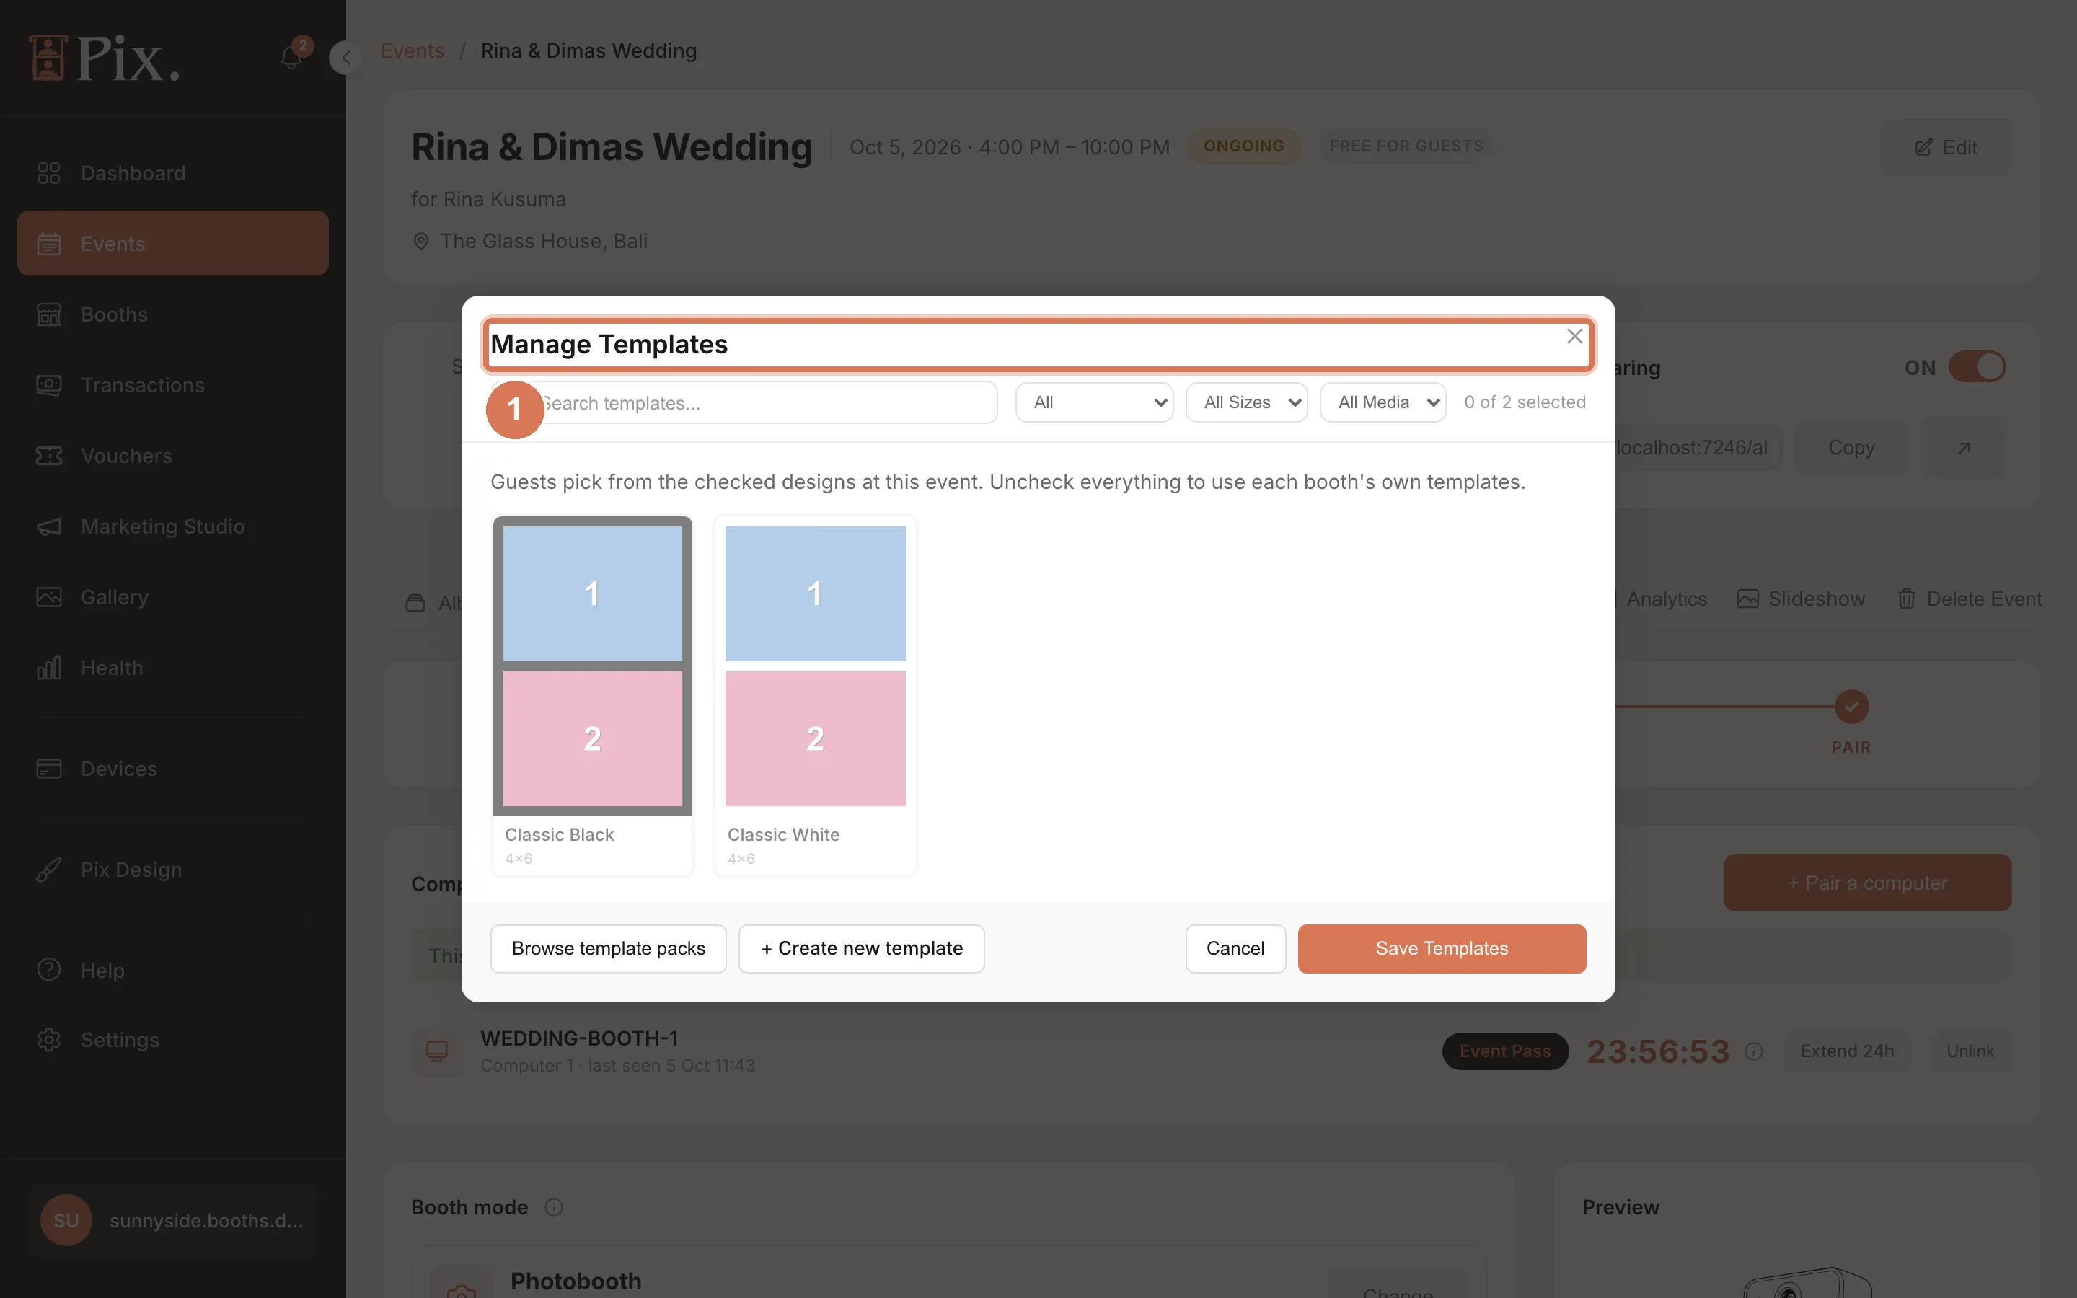Cancel the template changes

[x=1235, y=948]
